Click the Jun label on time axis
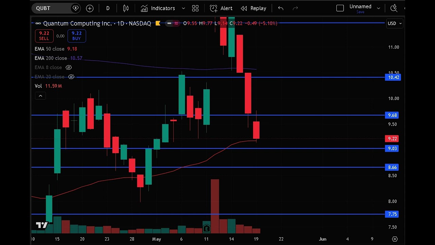 [x=323, y=239]
